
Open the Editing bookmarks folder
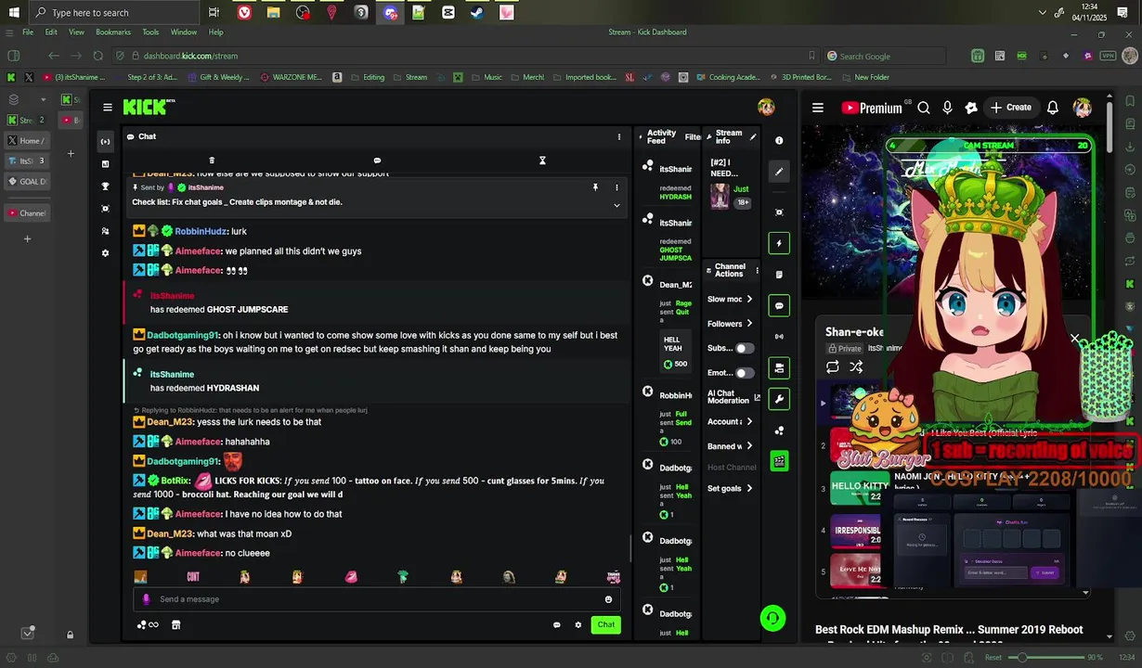pyautogui.click(x=367, y=77)
